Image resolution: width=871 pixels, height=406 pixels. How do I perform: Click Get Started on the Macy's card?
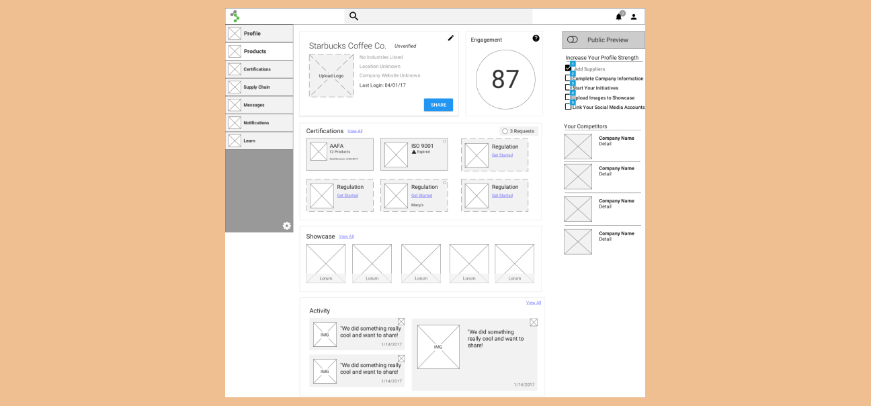[x=421, y=196]
